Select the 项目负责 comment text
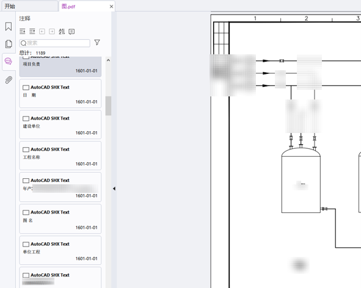361x288 pixels. coord(31,64)
